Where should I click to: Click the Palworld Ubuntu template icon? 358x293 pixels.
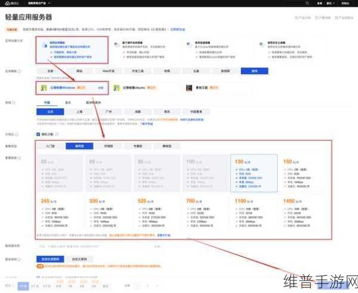pyautogui.click(x=116, y=88)
